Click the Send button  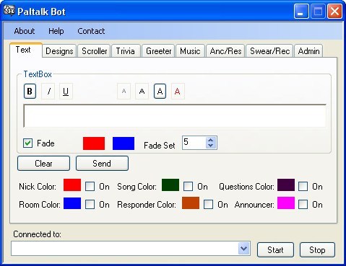coord(102,164)
